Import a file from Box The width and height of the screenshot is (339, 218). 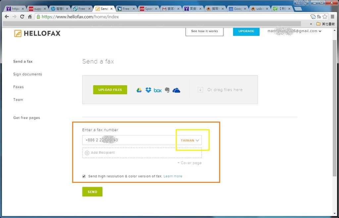158,90
